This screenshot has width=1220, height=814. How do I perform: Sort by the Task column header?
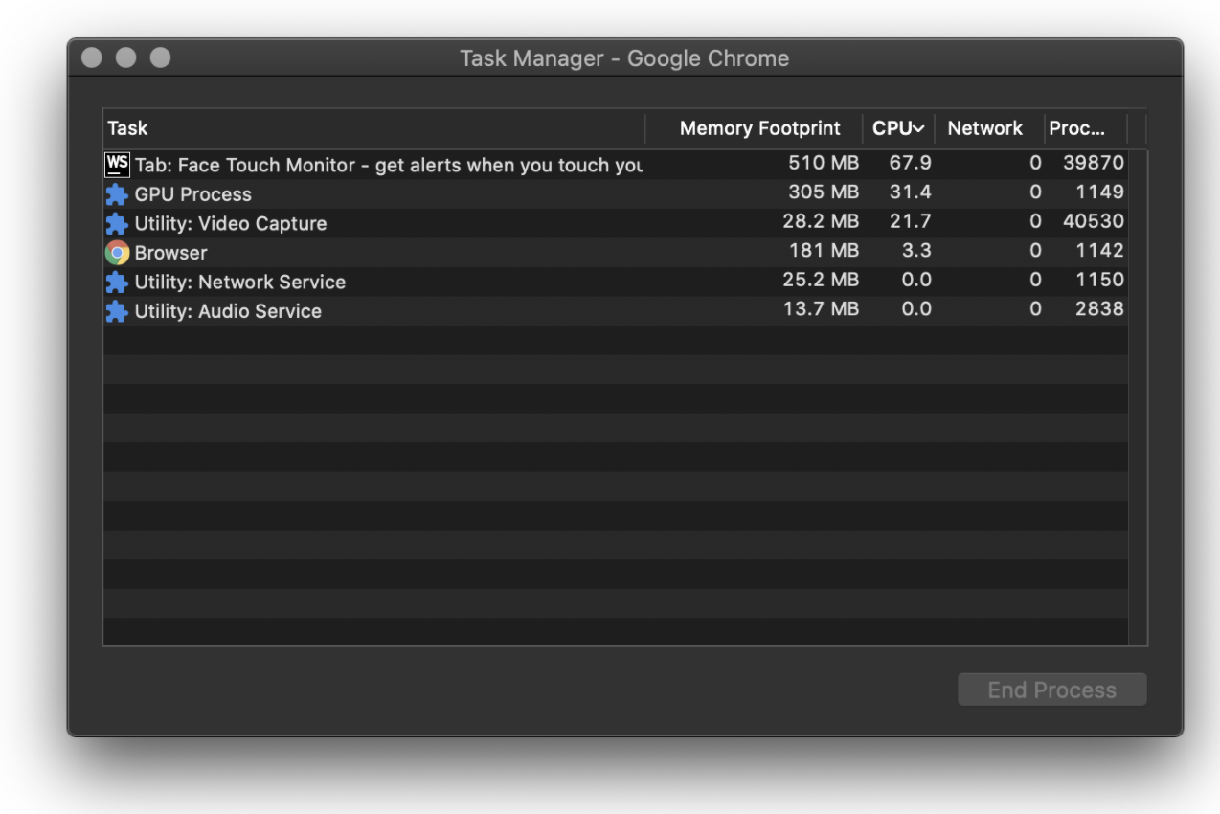tap(374, 128)
